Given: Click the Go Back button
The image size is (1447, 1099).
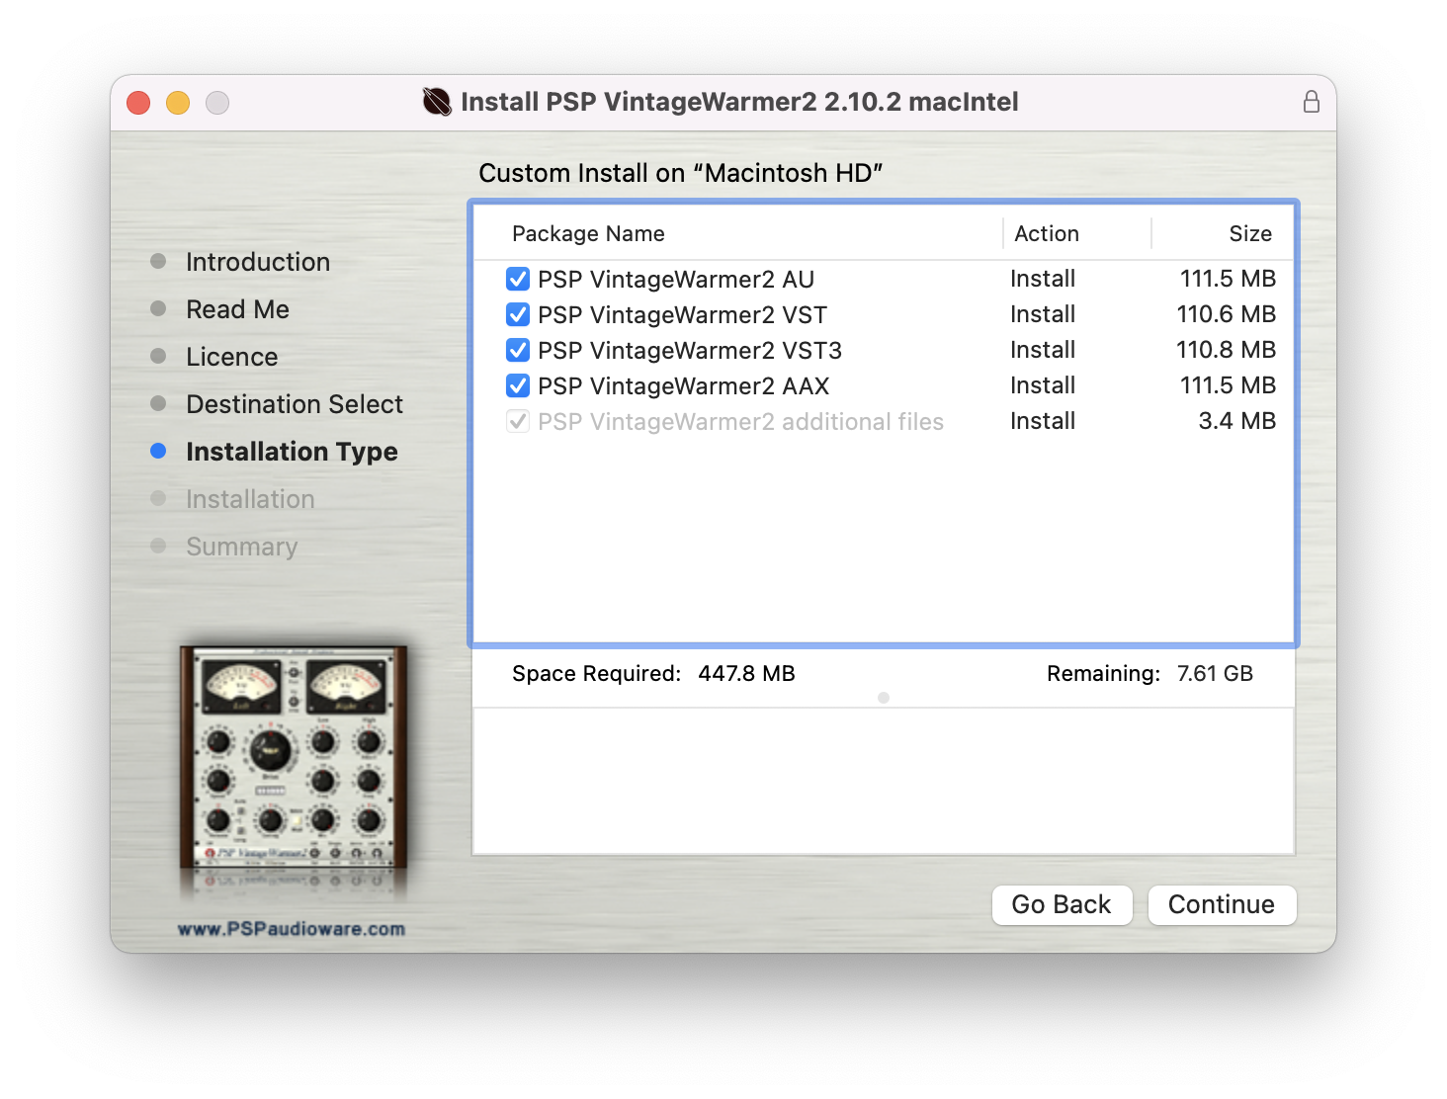Looking at the screenshot, I should [1062, 904].
